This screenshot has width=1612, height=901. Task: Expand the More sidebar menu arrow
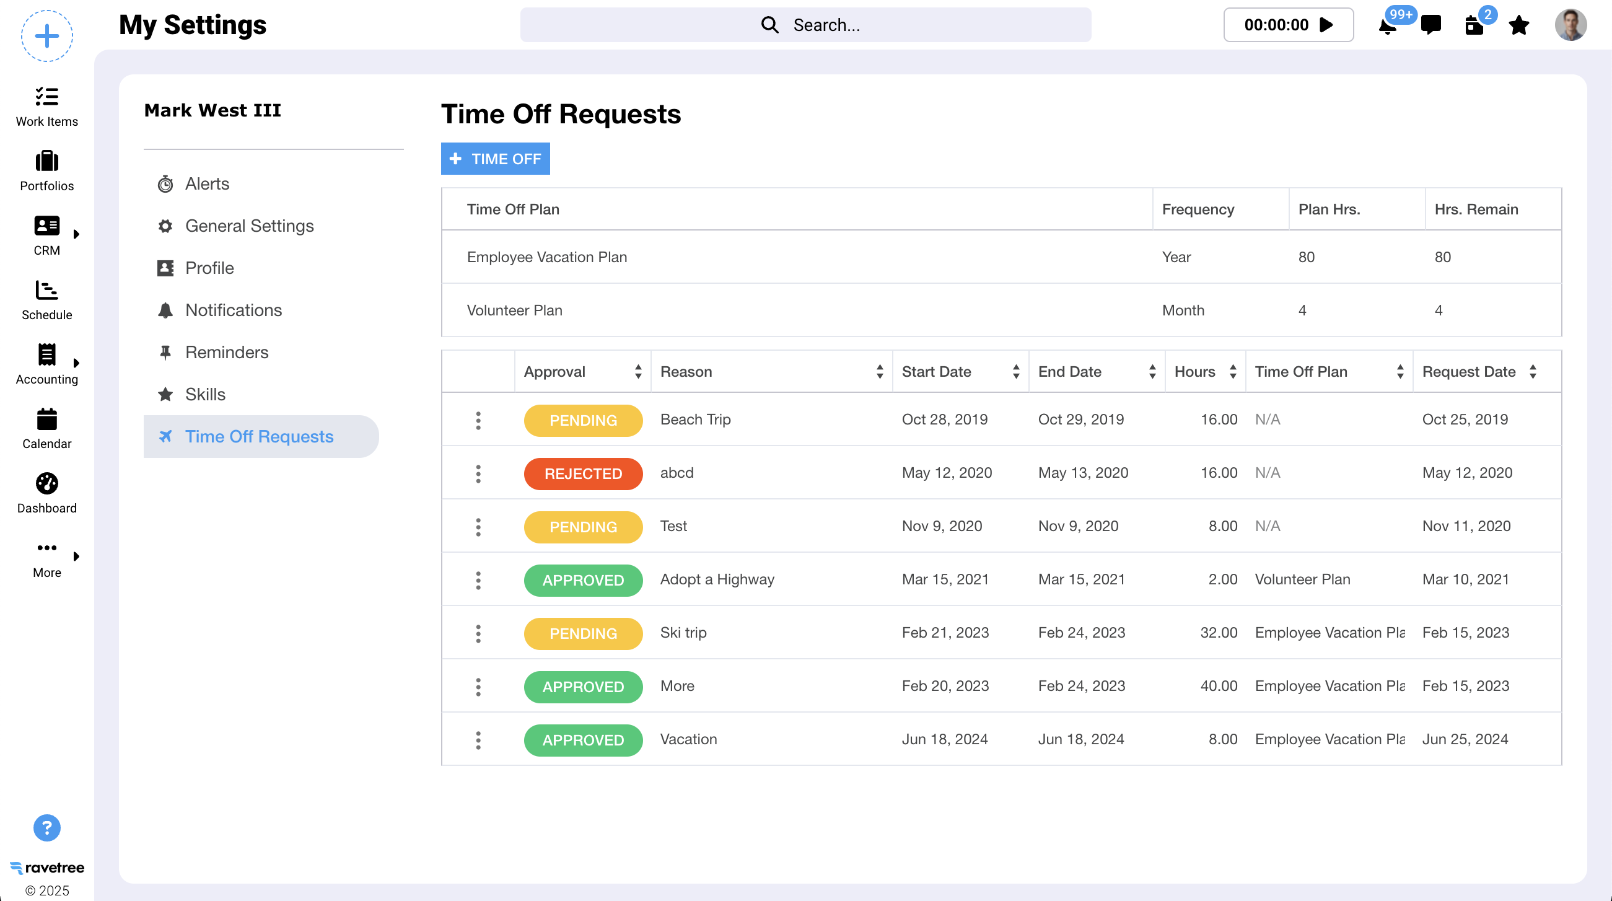coord(76,556)
